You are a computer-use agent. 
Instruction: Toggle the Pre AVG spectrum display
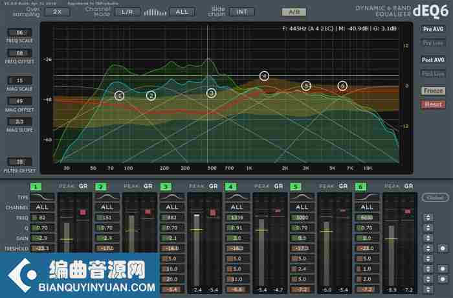click(433, 29)
